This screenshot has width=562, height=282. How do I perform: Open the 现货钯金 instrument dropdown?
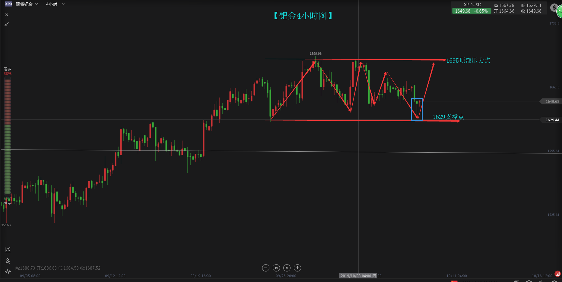pos(27,4)
